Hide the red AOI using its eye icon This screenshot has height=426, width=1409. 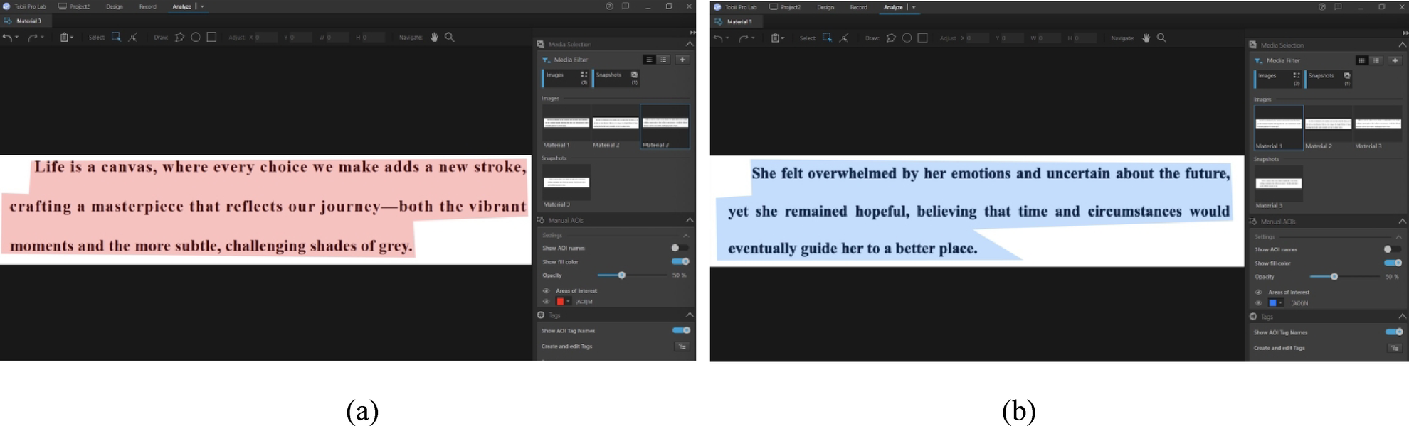547,302
